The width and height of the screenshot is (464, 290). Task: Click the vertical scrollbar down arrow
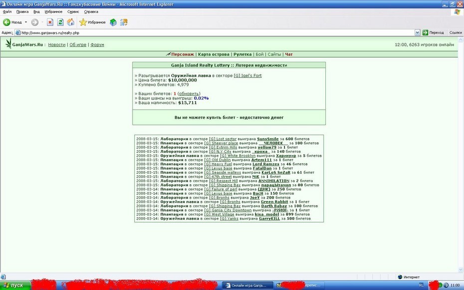pyautogui.click(x=461, y=270)
